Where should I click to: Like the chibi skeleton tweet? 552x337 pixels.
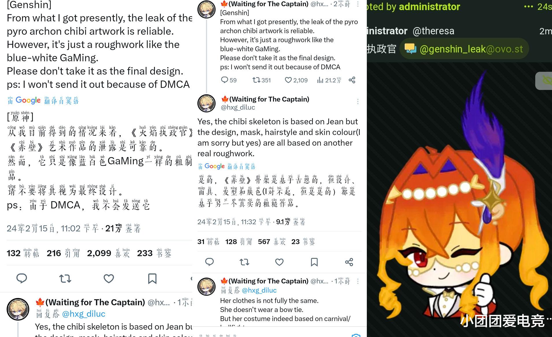279,262
